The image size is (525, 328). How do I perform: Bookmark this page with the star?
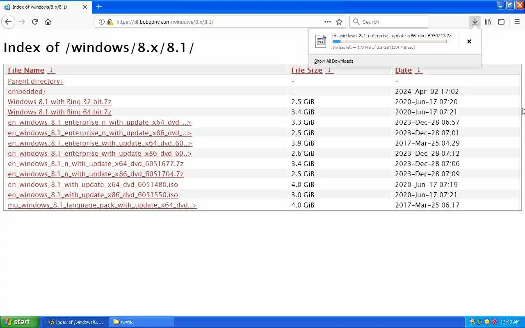pos(339,22)
